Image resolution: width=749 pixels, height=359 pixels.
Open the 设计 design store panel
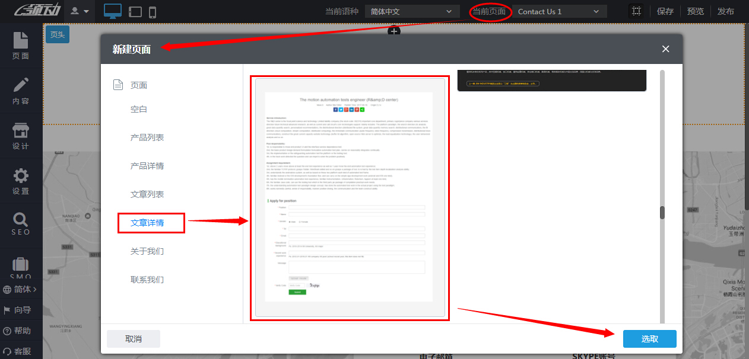(x=21, y=136)
